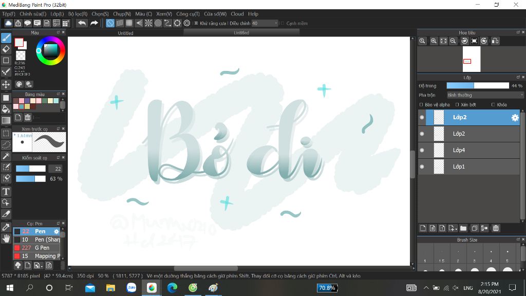Select the Text tool
The width and height of the screenshot is (526, 296).
pyautogui.click(x=6, y=191)
